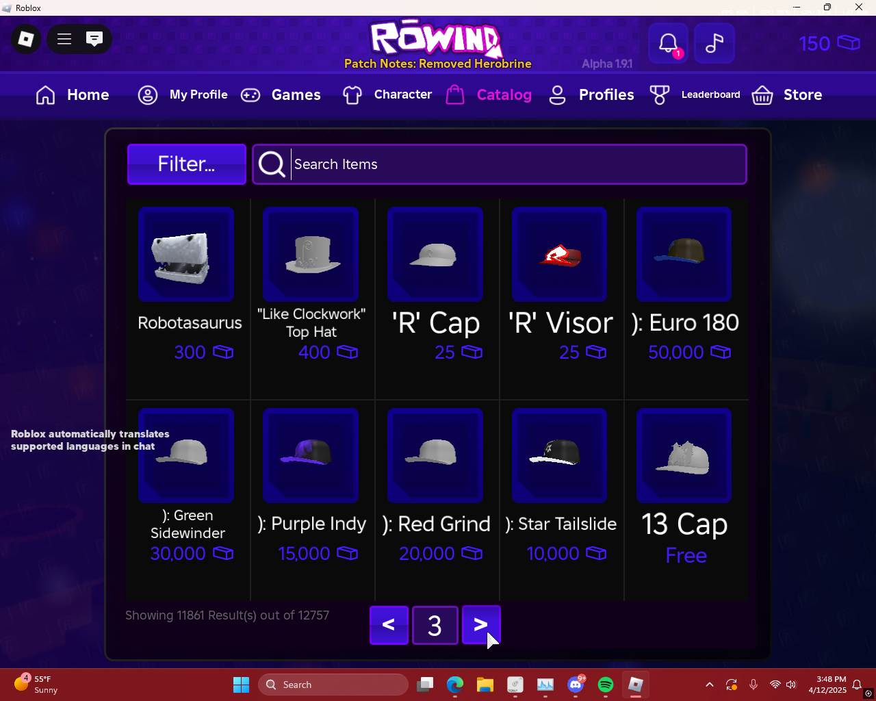Open the My Profile tab
This screenshot has height=701, width=876.
click(183, 94)
